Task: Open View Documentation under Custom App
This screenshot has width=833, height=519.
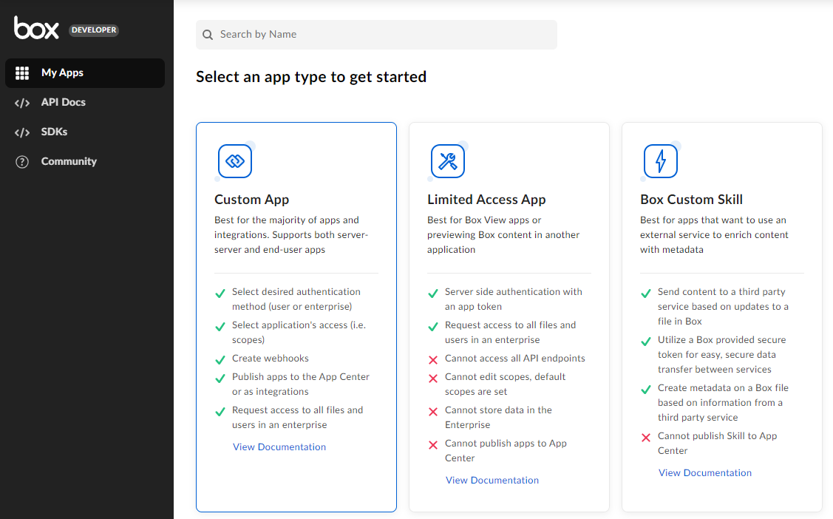Action: 279,447
